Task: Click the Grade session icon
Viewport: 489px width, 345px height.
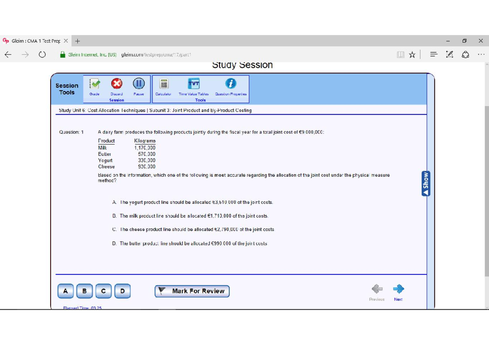Action: [95, 84]
